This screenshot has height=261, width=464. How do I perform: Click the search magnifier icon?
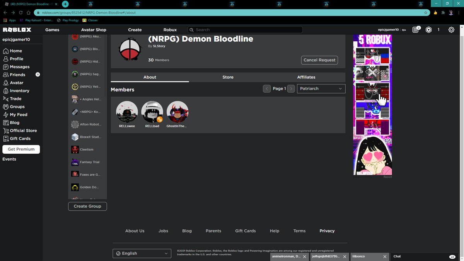click(191, 30)
